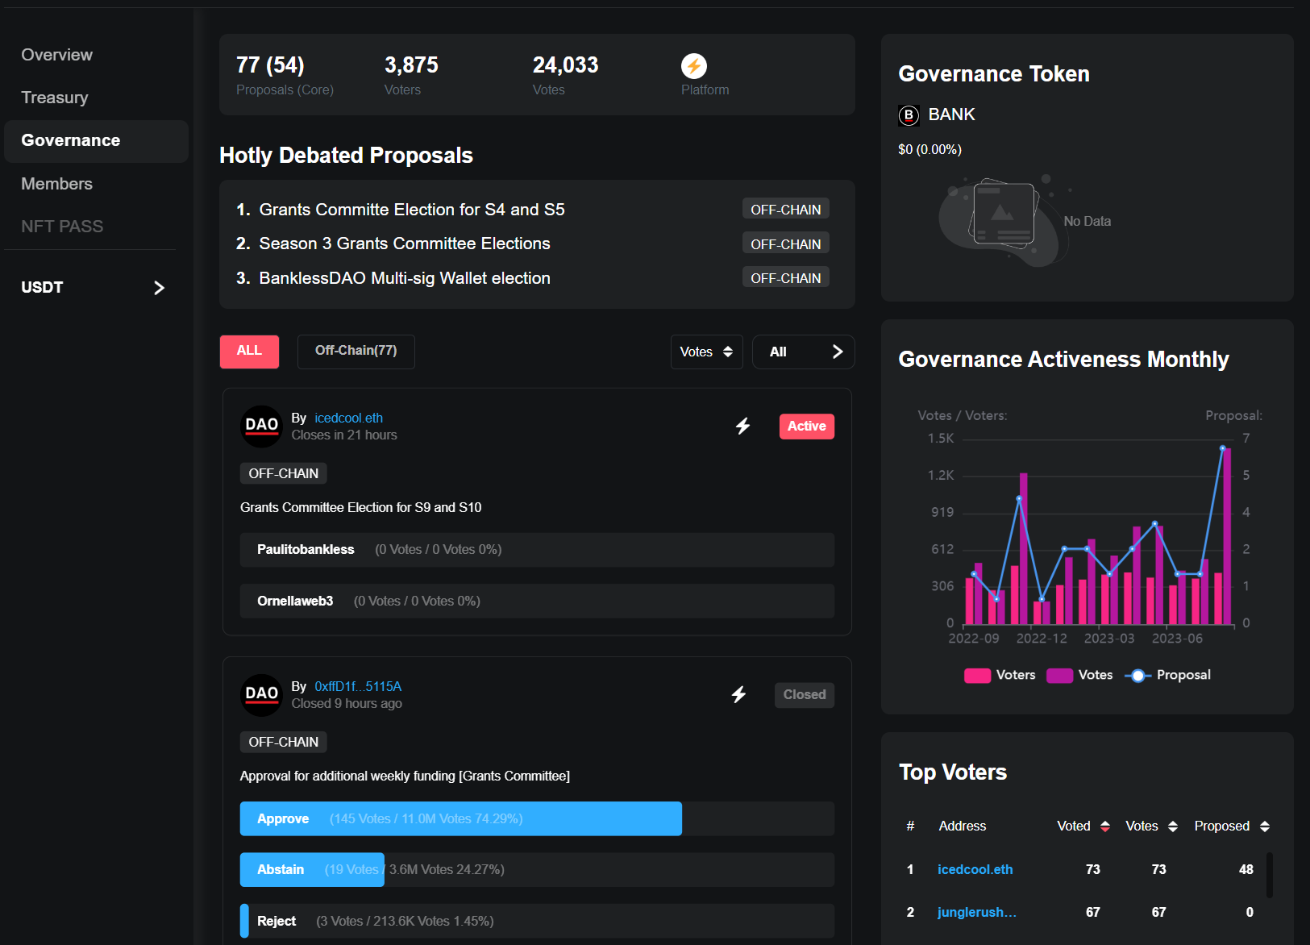Screen dimensions: 1310x945
Task: Open Treasury in the sidebar
Action: pos(55,98)
